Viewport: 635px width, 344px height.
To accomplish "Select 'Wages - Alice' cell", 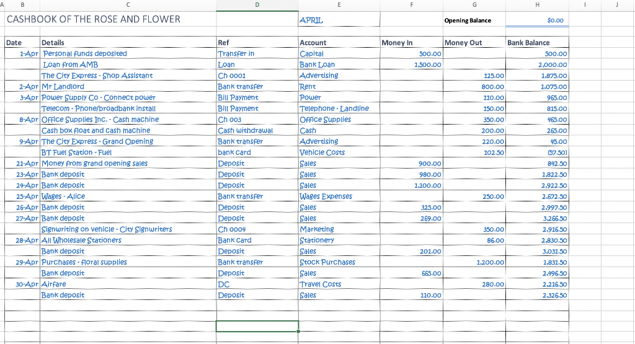I will click(128, 196).
